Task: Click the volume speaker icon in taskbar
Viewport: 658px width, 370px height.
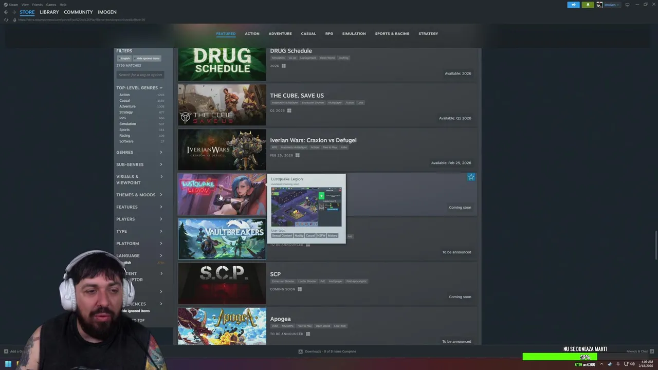Action: point(632,364)
